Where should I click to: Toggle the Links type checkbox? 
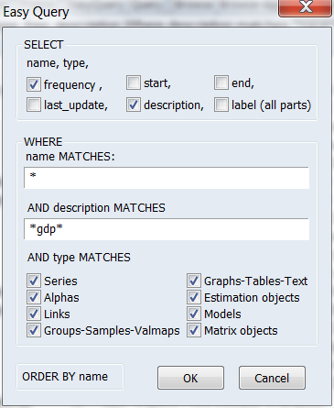pyautogui.click(x=34, y=314)
